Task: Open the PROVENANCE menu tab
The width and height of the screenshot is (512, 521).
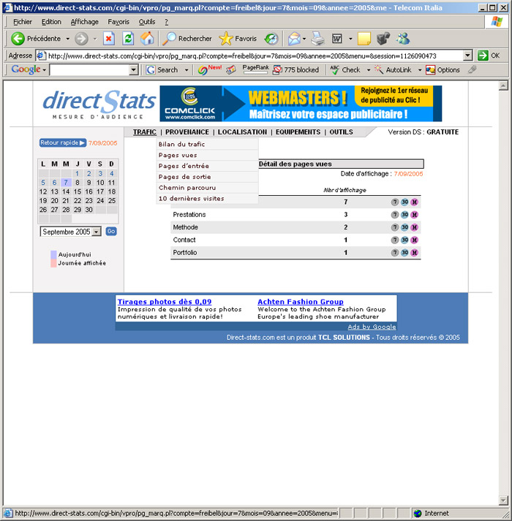Action: [x=187, y=132]
